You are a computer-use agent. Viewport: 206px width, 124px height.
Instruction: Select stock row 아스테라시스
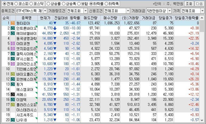[x=100, y=110]
